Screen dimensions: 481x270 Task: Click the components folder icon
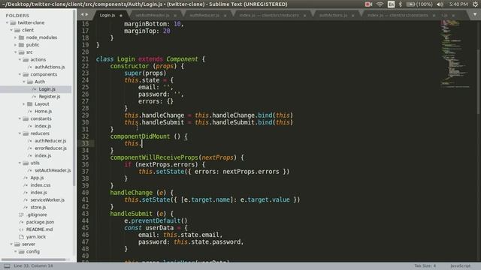pos(26,74)
